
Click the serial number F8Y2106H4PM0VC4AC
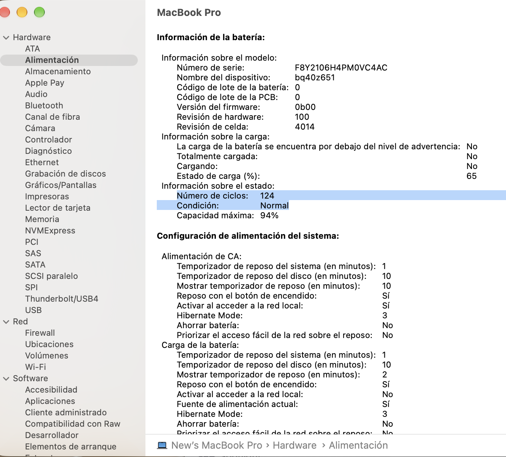coord(341,67)
